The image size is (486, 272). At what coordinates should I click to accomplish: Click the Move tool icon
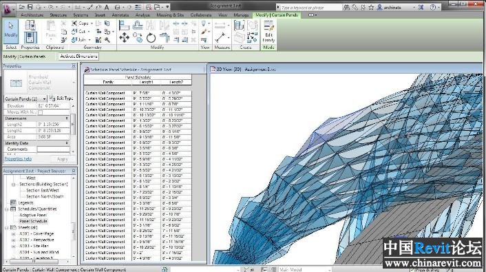pos(125,38)
